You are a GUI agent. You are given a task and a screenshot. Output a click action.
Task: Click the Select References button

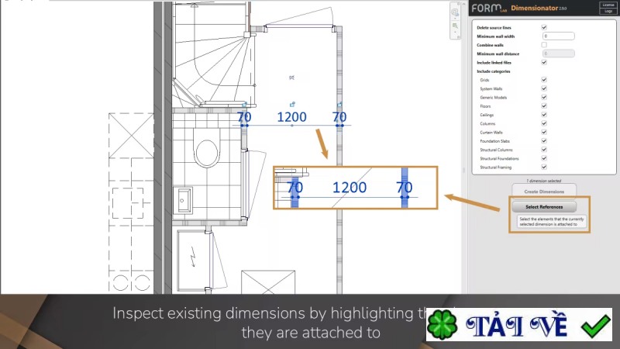pos(544,206)
